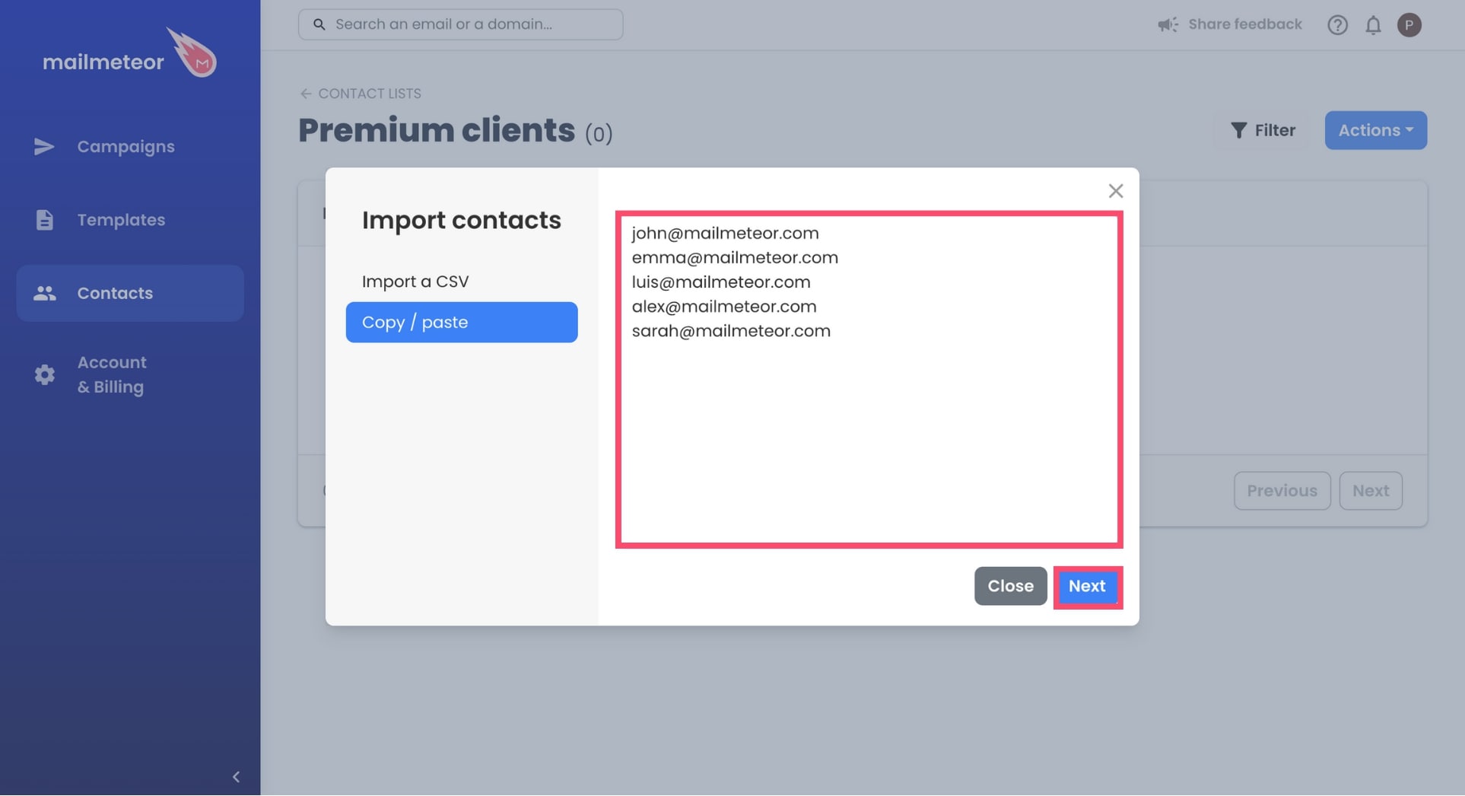Open the Filter options

pyautogui.click(x=1263, y=130)
